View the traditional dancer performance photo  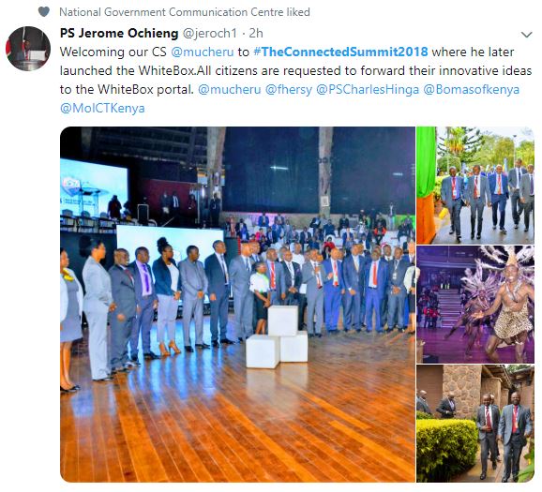tap(475, 305)
